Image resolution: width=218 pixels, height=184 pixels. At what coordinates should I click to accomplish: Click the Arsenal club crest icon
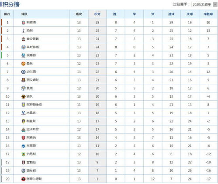point(23,138)
